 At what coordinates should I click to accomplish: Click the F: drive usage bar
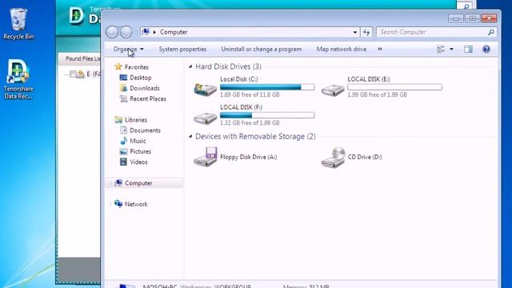coord(267,115)
